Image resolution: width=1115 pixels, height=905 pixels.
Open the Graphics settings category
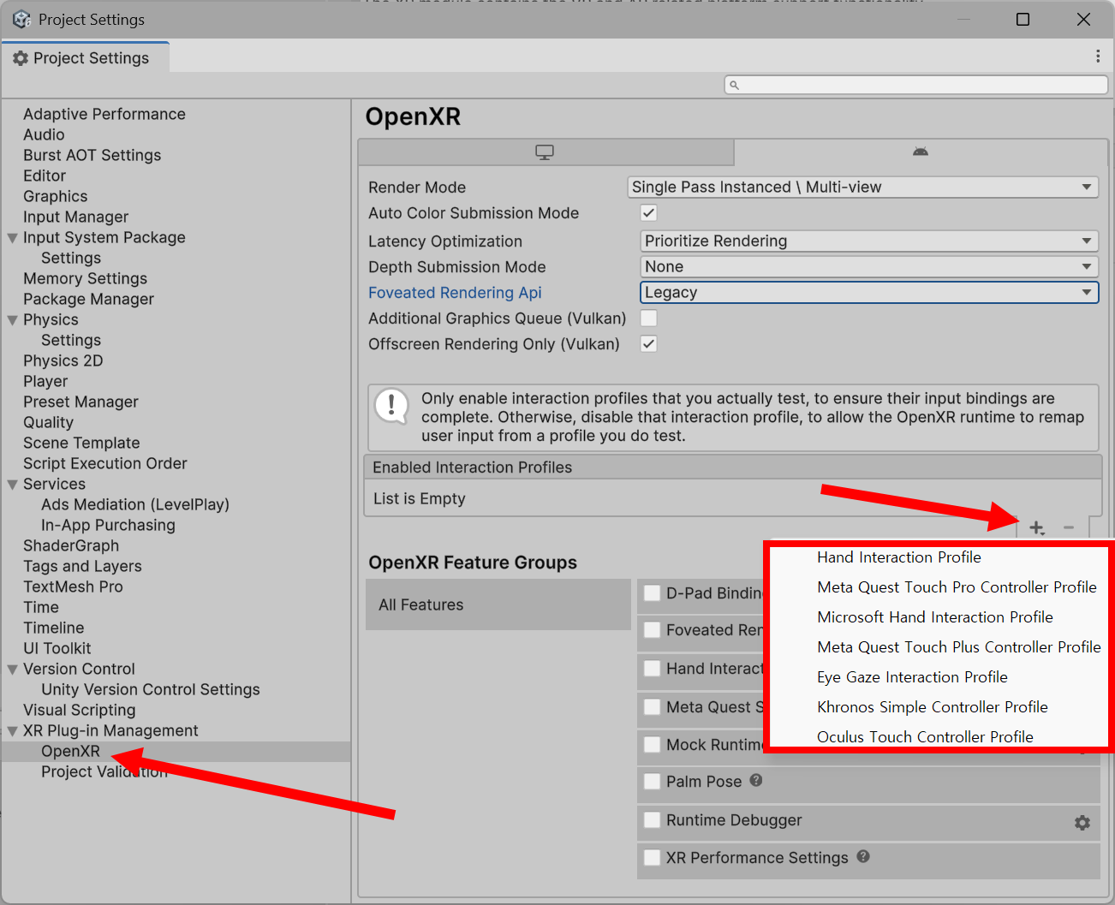56,197
